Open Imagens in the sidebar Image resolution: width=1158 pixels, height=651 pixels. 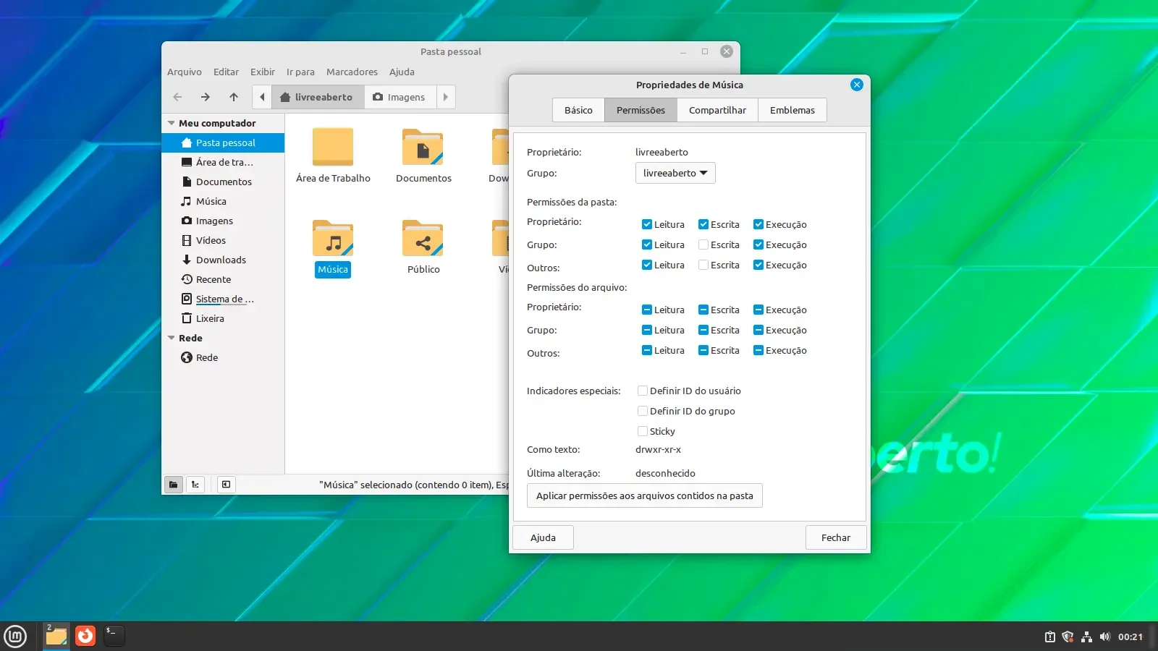click(x=224, y=221)
